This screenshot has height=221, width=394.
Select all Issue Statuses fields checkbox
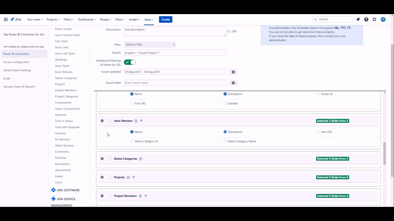point(110,121)
